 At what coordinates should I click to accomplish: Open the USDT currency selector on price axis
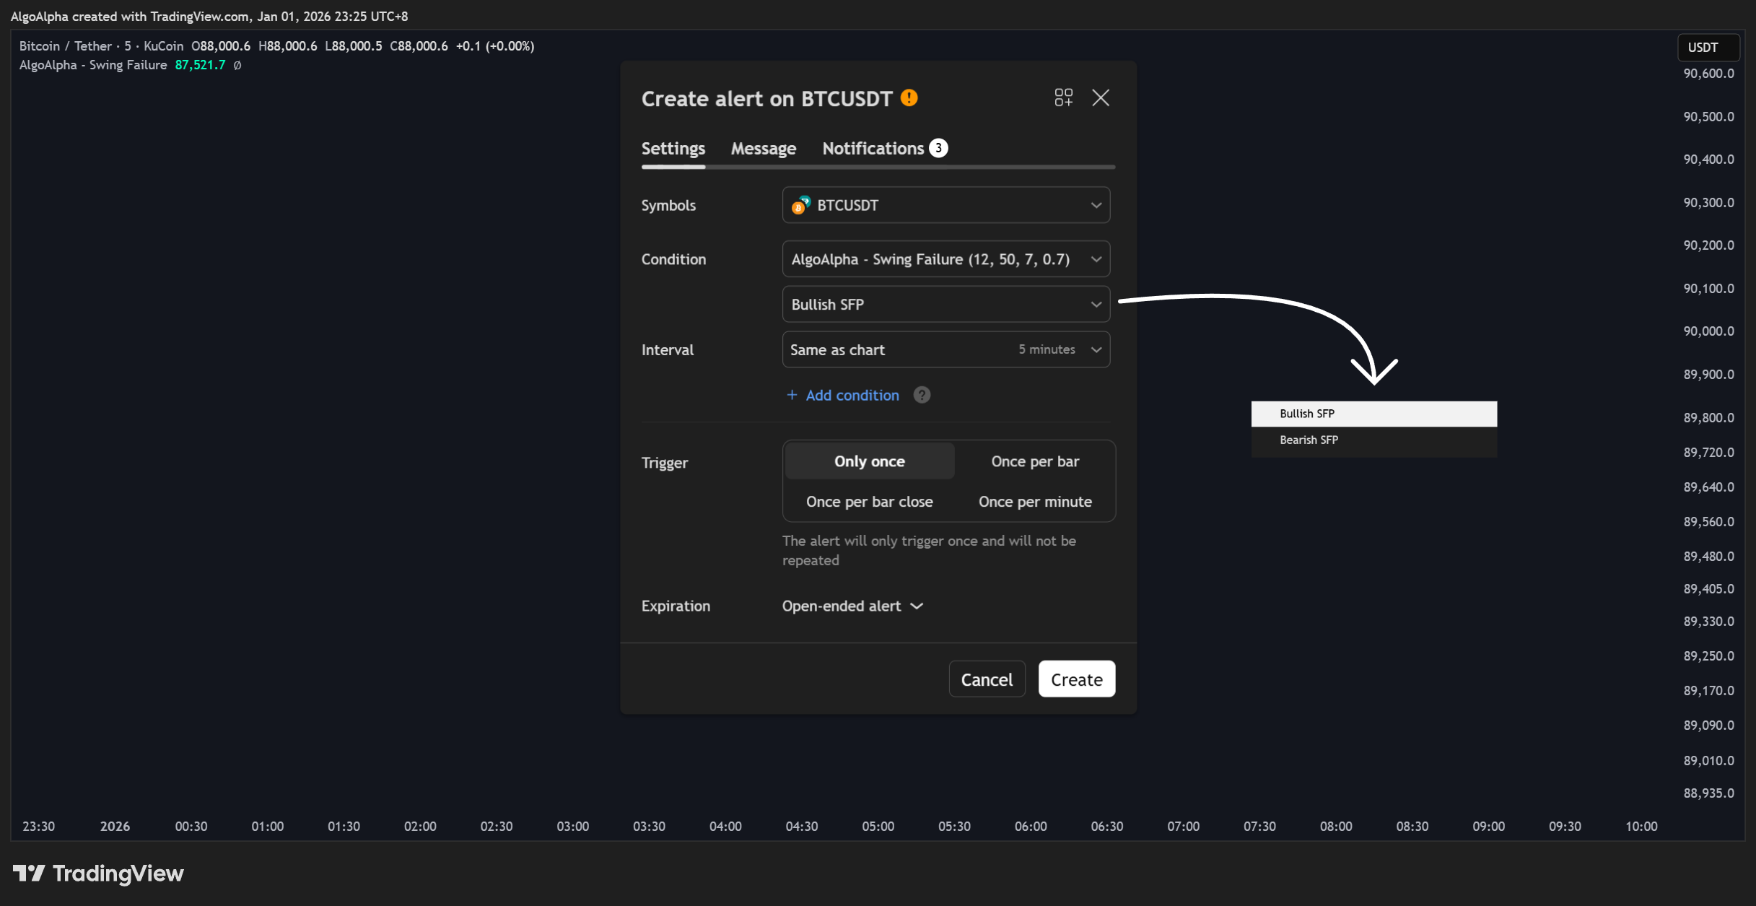click(1707, 48)
